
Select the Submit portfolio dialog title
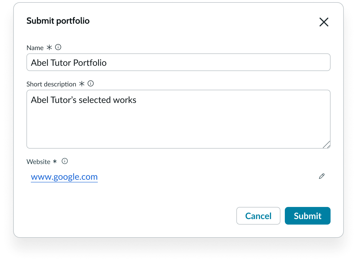tap(58, 21)
